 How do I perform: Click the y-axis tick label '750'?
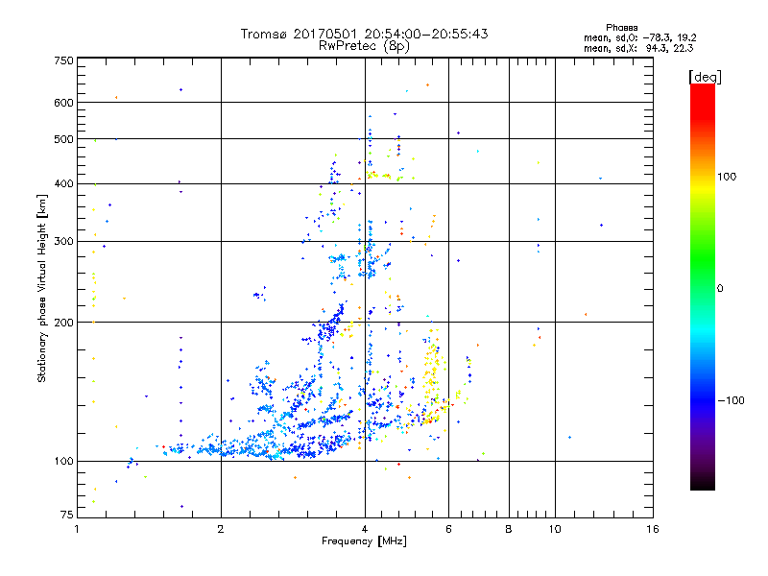pyautogui.click(x=63, y=60)
